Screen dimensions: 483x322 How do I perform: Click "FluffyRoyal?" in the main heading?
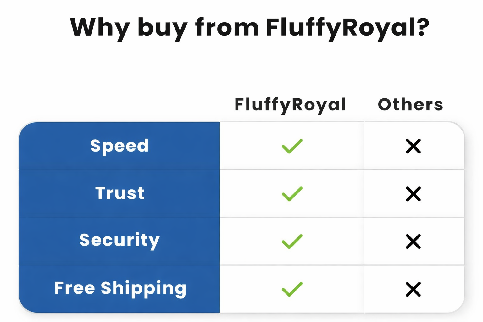(347, 28)
